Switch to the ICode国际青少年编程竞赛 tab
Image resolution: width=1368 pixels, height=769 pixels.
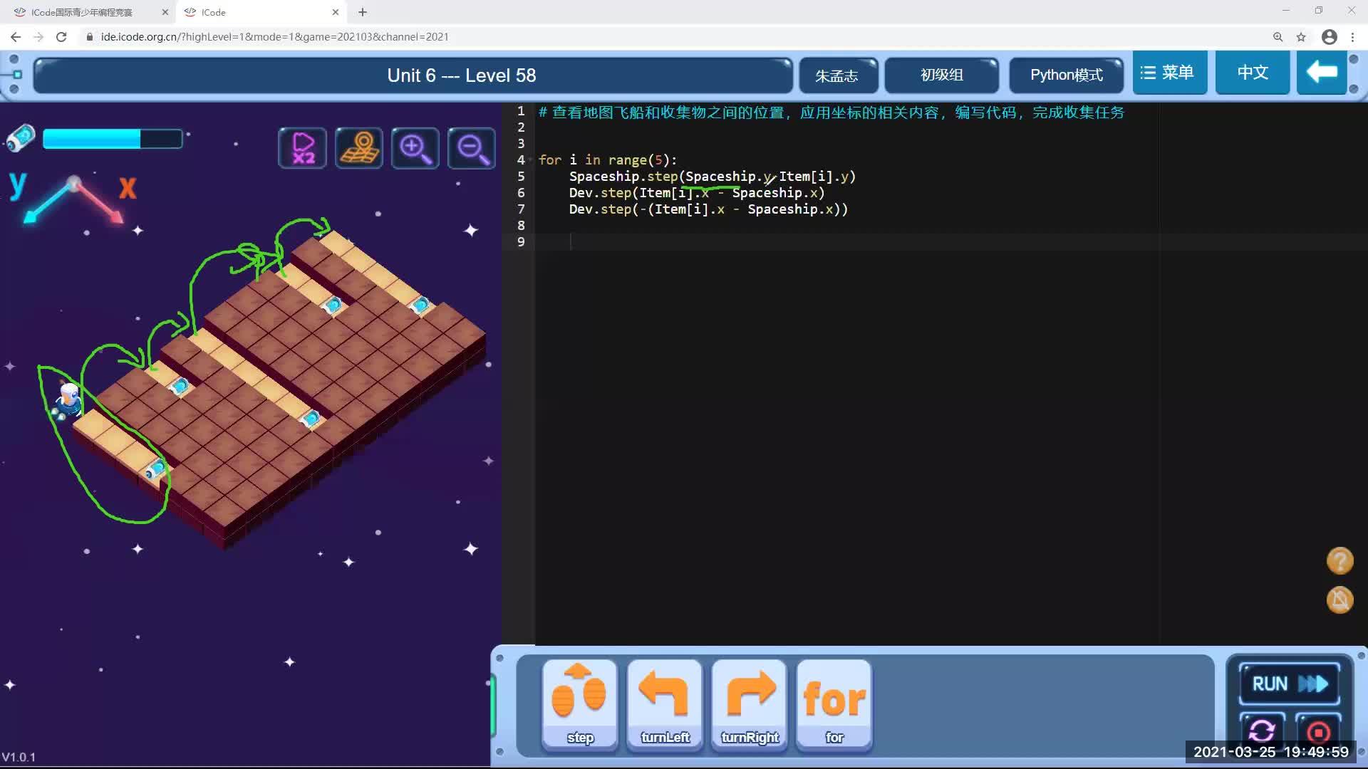coord(82,12)
